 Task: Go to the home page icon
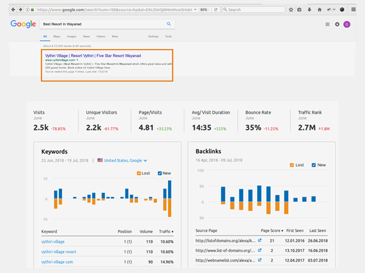tap(320, 10)
